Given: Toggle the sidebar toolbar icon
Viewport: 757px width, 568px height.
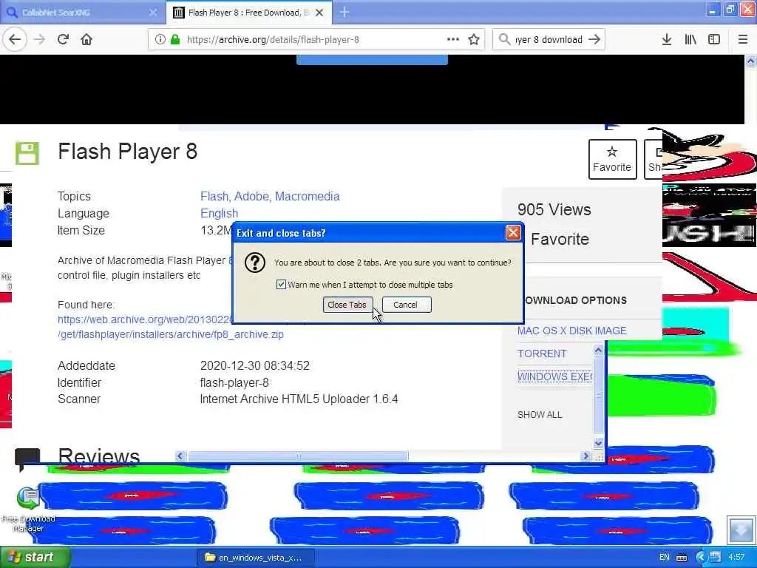Looking at the screenshot, I should click(714, 40).
